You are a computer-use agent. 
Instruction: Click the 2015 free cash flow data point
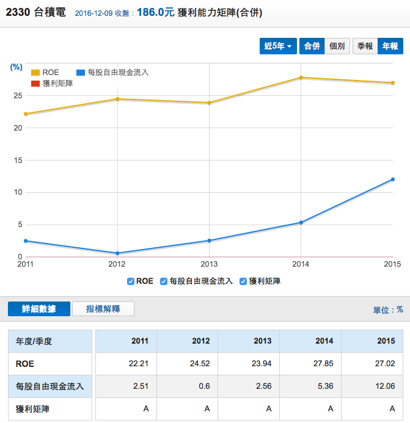(393, 179)
